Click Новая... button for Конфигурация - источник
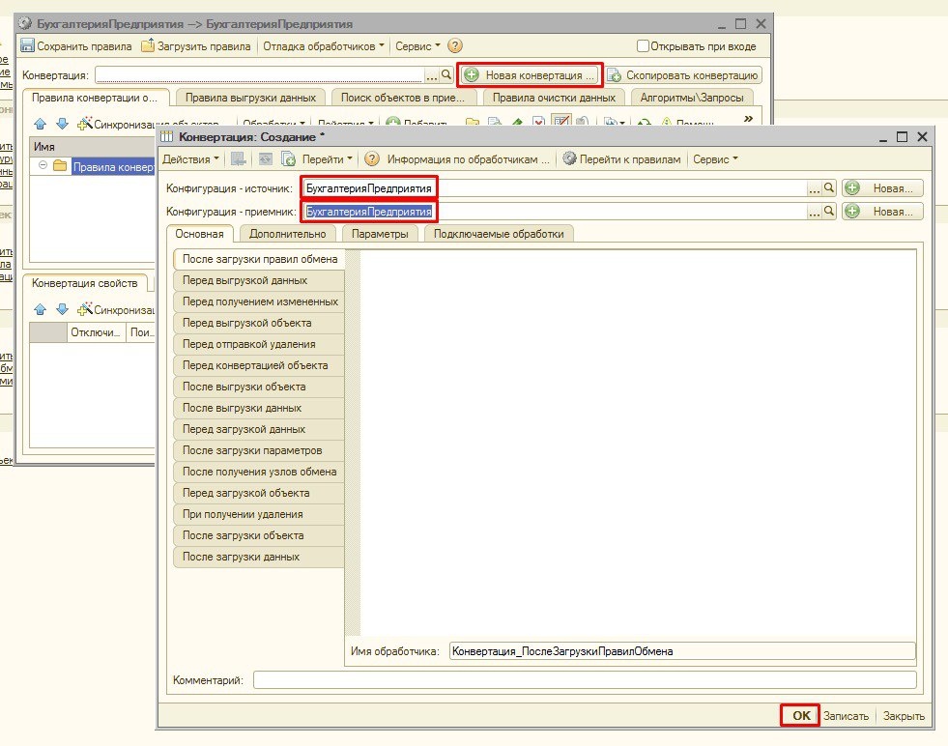This screenshot has width=948, height=746. tap(882, 188)
